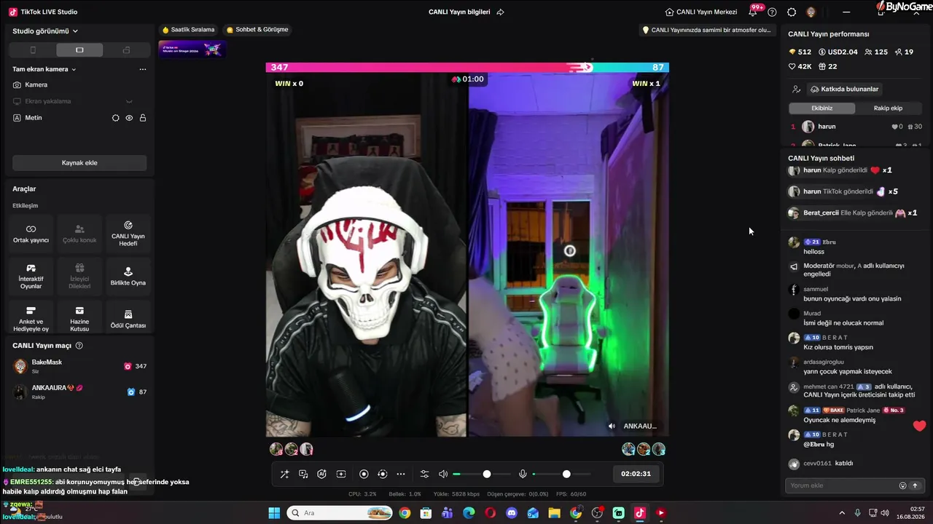Select the Kamera source
Screen dimensions: 933x524
pos(79,85)
